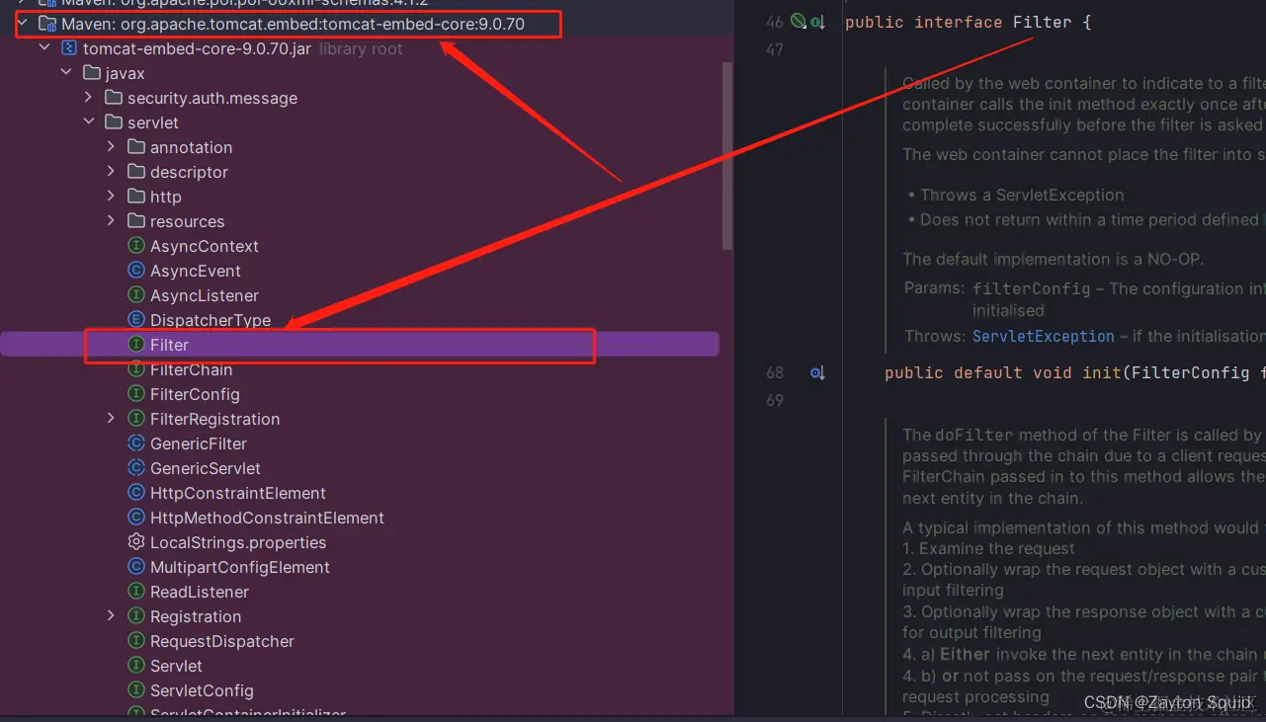Click the 'init' method name on line 68
Viewport: 1266px width, 722px height.
point(1102,372)
